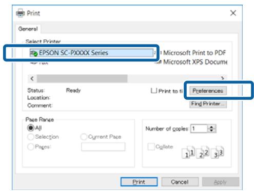Select the Pages radio button

pyautogui.click(x=31, y=146)
